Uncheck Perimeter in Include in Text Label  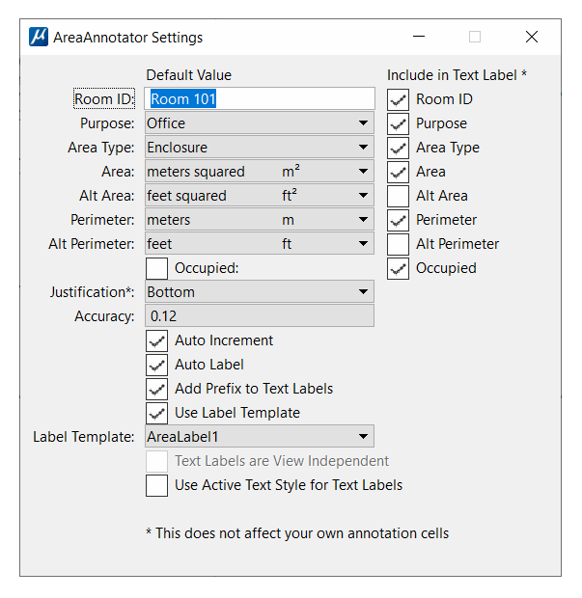(x=398, y=220)
